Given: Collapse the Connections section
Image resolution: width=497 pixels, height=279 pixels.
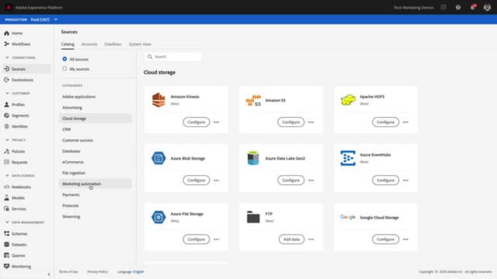Looking at the screenshot, I should tap(7, 58).
